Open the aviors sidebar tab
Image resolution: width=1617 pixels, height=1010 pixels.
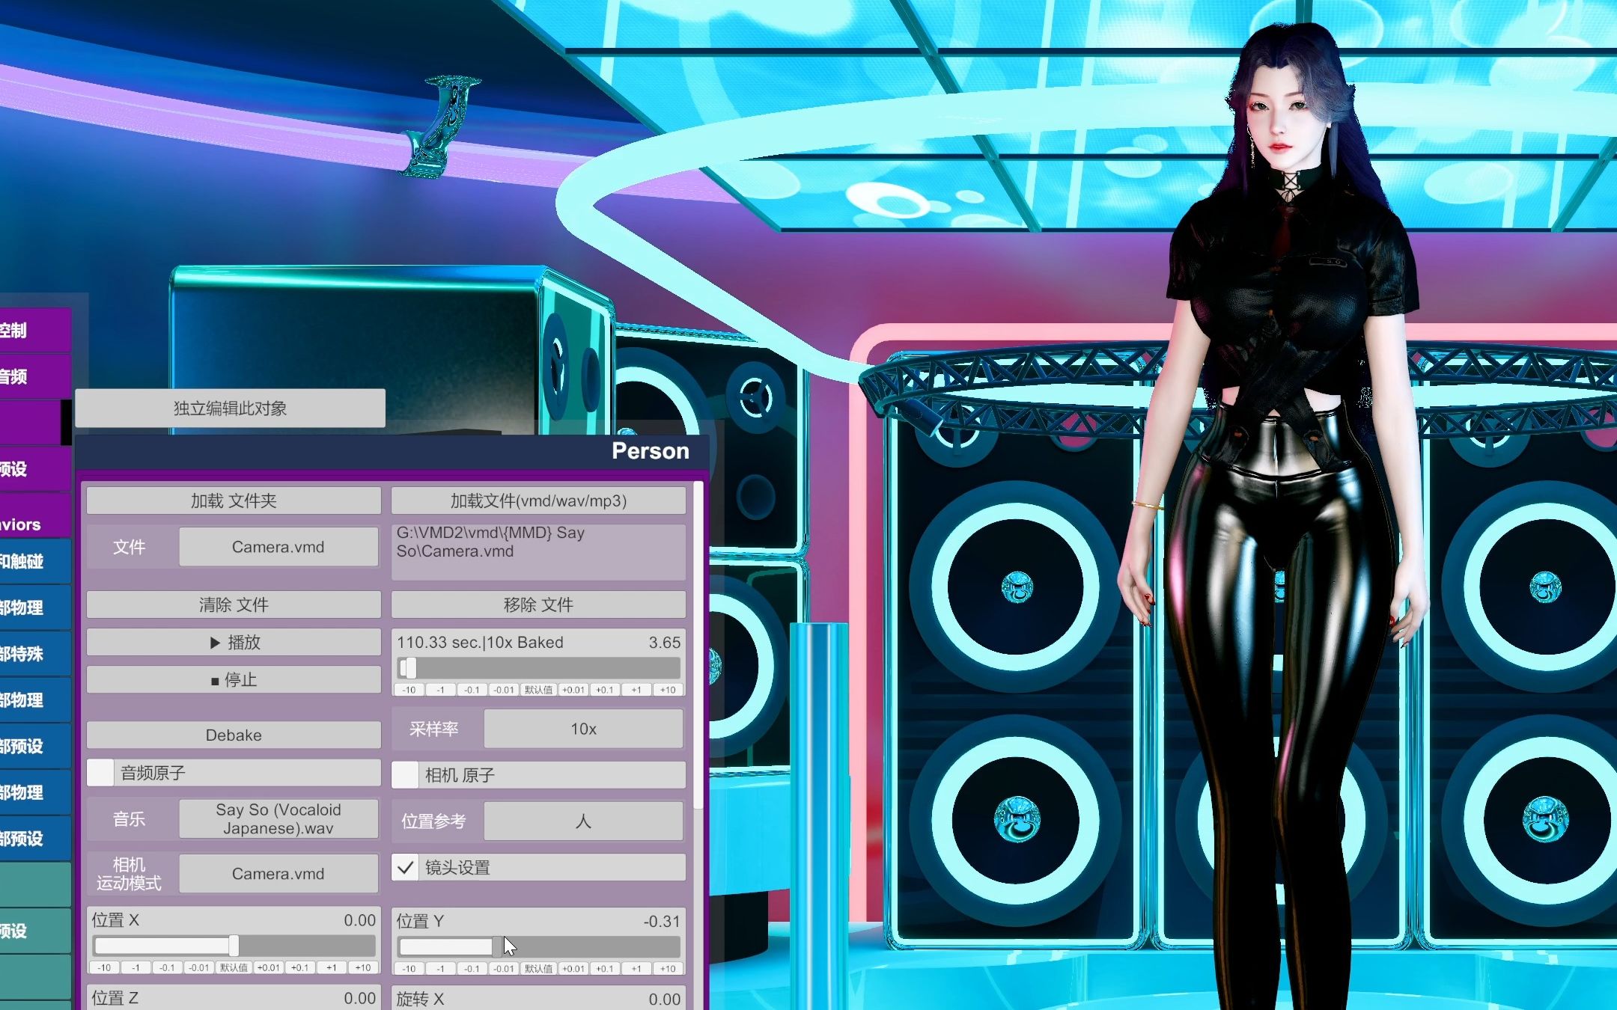click(35, 516)
